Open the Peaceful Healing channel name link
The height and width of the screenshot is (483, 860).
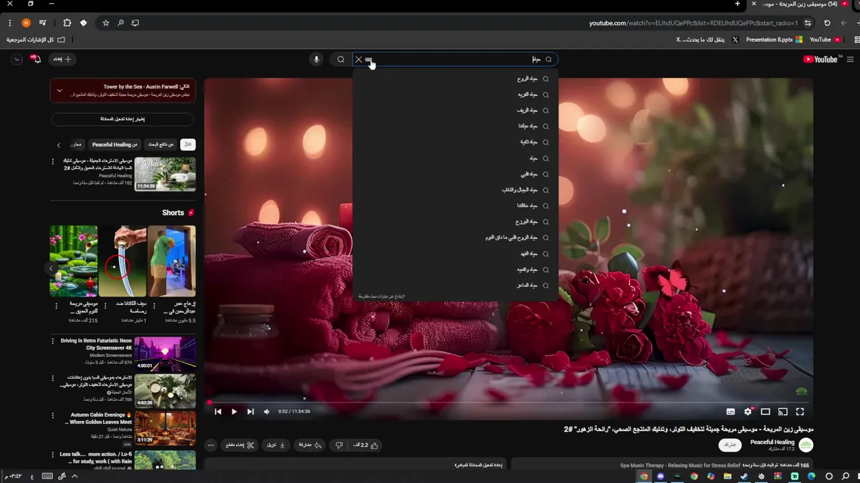[x=772, y=442]
